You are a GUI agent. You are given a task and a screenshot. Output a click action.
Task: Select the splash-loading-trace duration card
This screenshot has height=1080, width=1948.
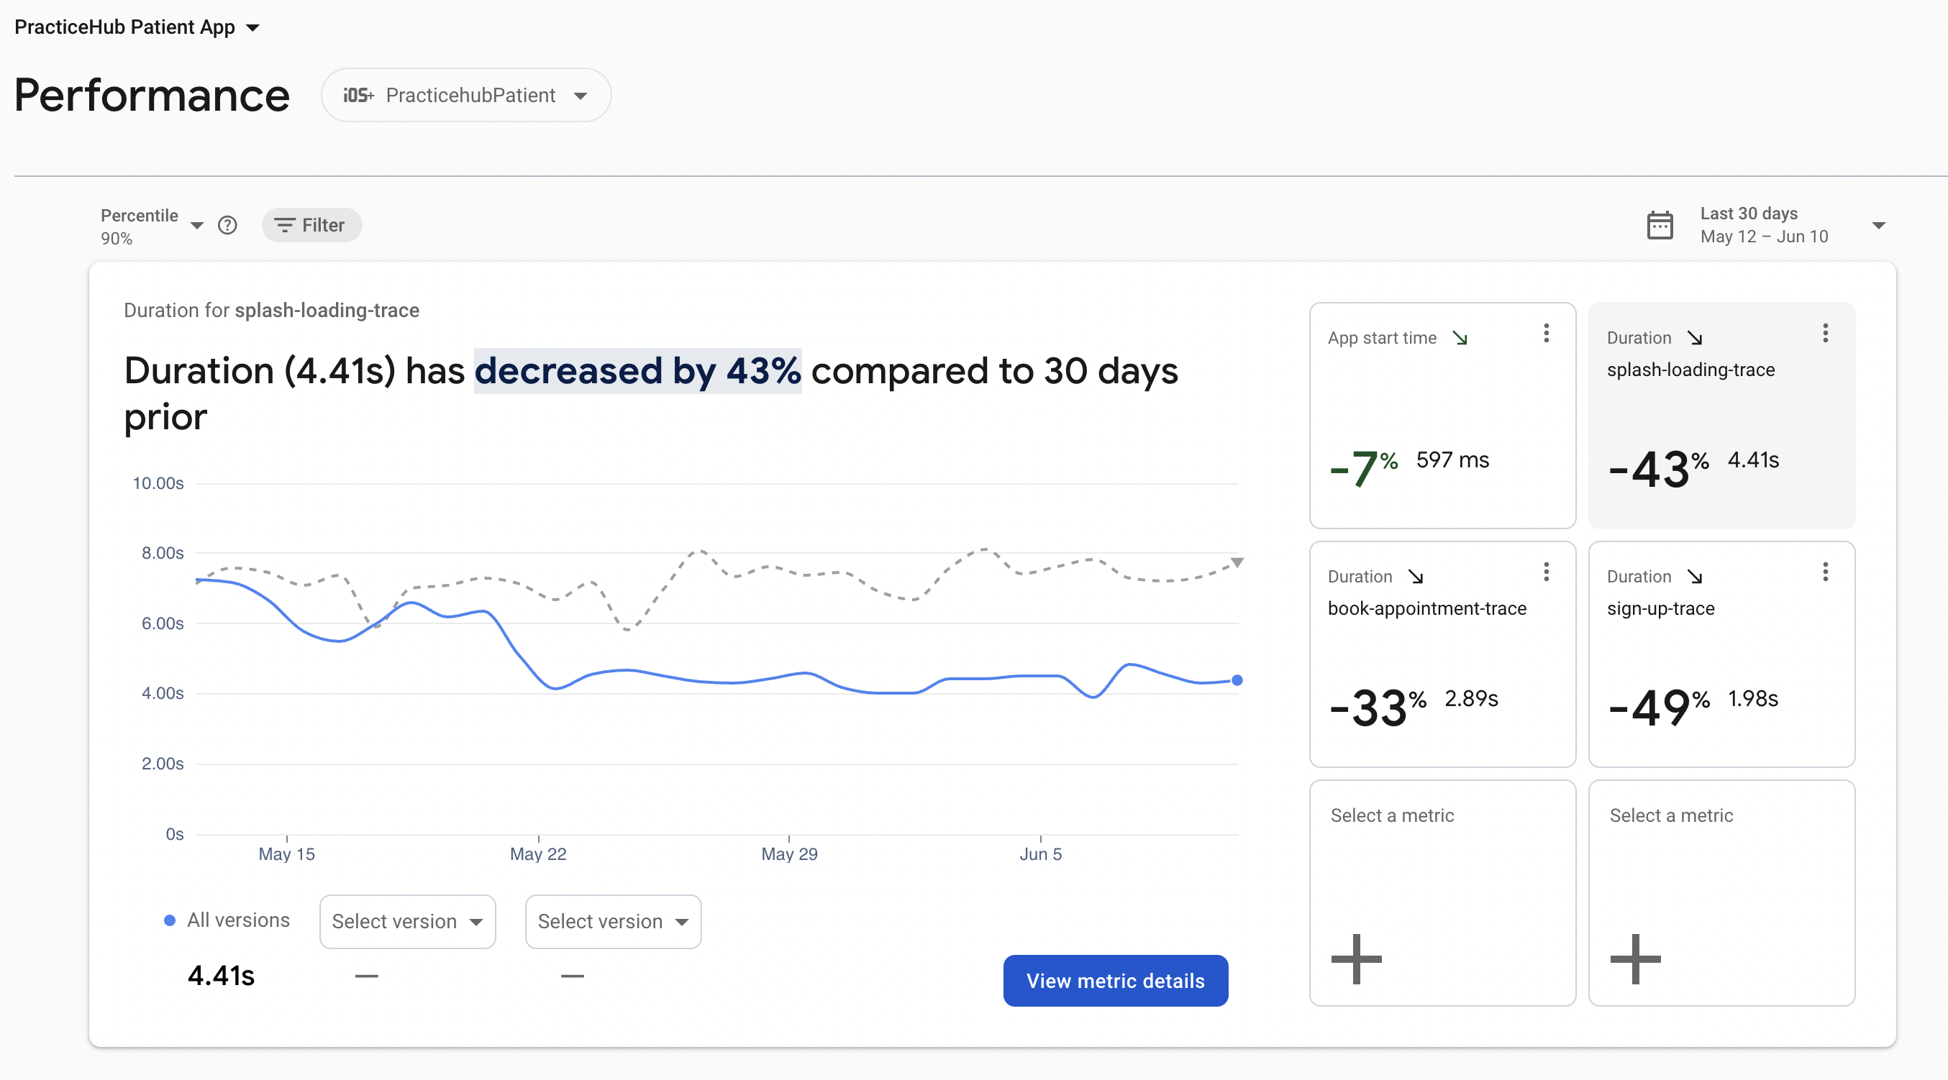[x=1721, y=415]
